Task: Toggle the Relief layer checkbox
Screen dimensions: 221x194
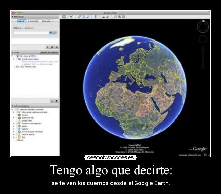Action: (17, 140)
